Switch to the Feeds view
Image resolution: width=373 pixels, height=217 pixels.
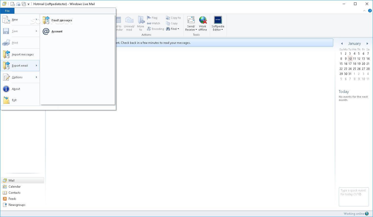[x=23, y=199]
